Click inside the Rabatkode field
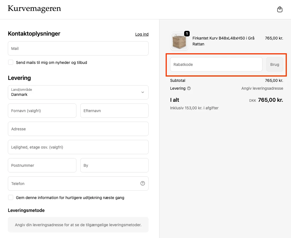 (x=215, y=64)
